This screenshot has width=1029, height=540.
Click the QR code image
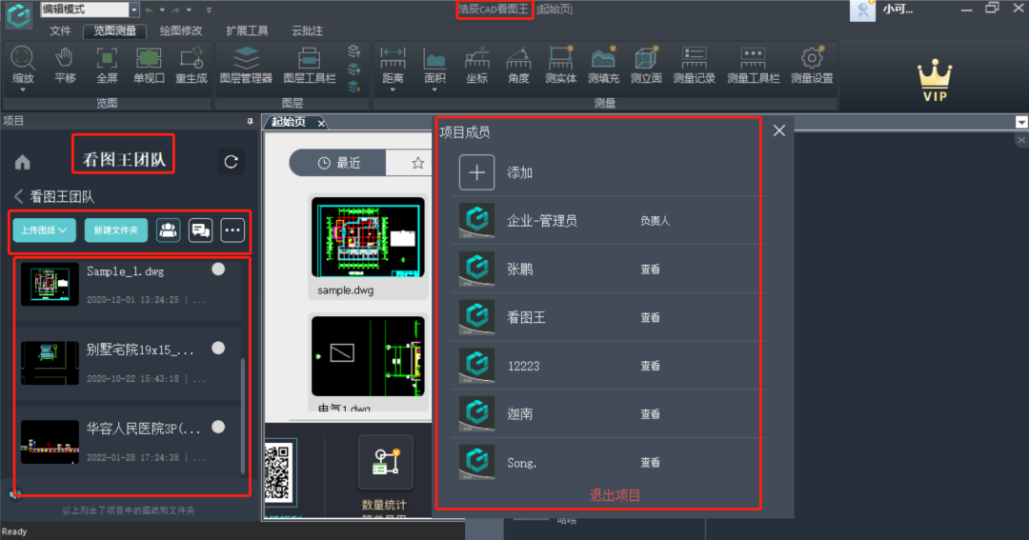(278, 472)
